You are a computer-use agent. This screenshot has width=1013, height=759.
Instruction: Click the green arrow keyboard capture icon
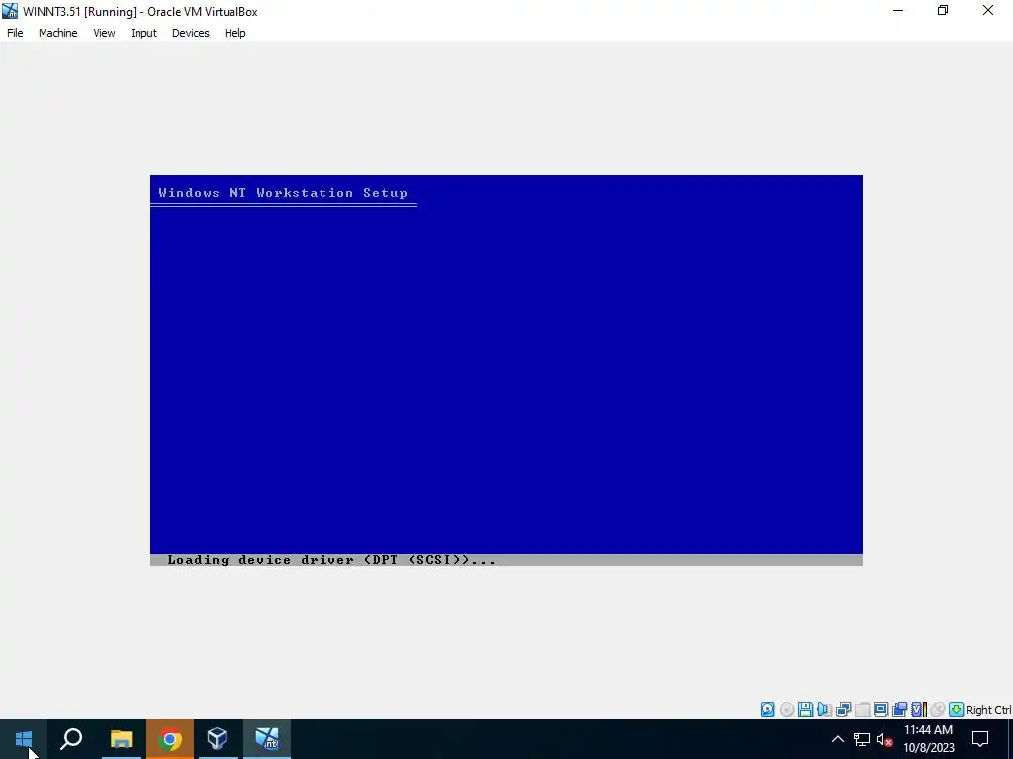point(957,710)
